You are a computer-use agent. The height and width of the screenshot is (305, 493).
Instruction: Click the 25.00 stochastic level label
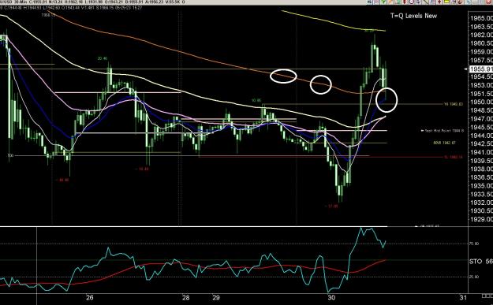pyautogui.click(x=474, y=277)
